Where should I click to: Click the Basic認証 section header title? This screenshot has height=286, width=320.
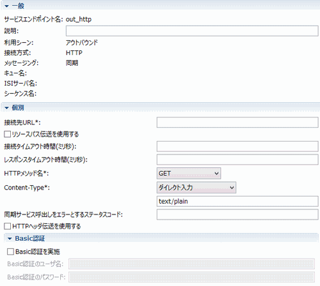click(x=30, y=239)
